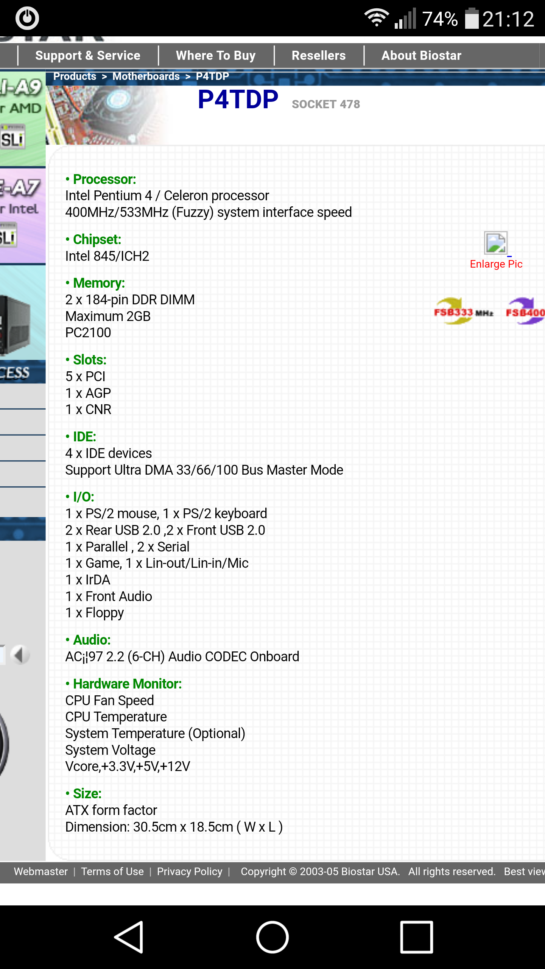Image resolution: width=545 pixels, height=969 pixels.
Task: Click the 'Maximum 2GB' line
Action: [x=108, y=316]
